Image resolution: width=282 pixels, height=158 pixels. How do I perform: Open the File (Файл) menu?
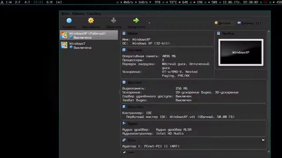[65, 14]
